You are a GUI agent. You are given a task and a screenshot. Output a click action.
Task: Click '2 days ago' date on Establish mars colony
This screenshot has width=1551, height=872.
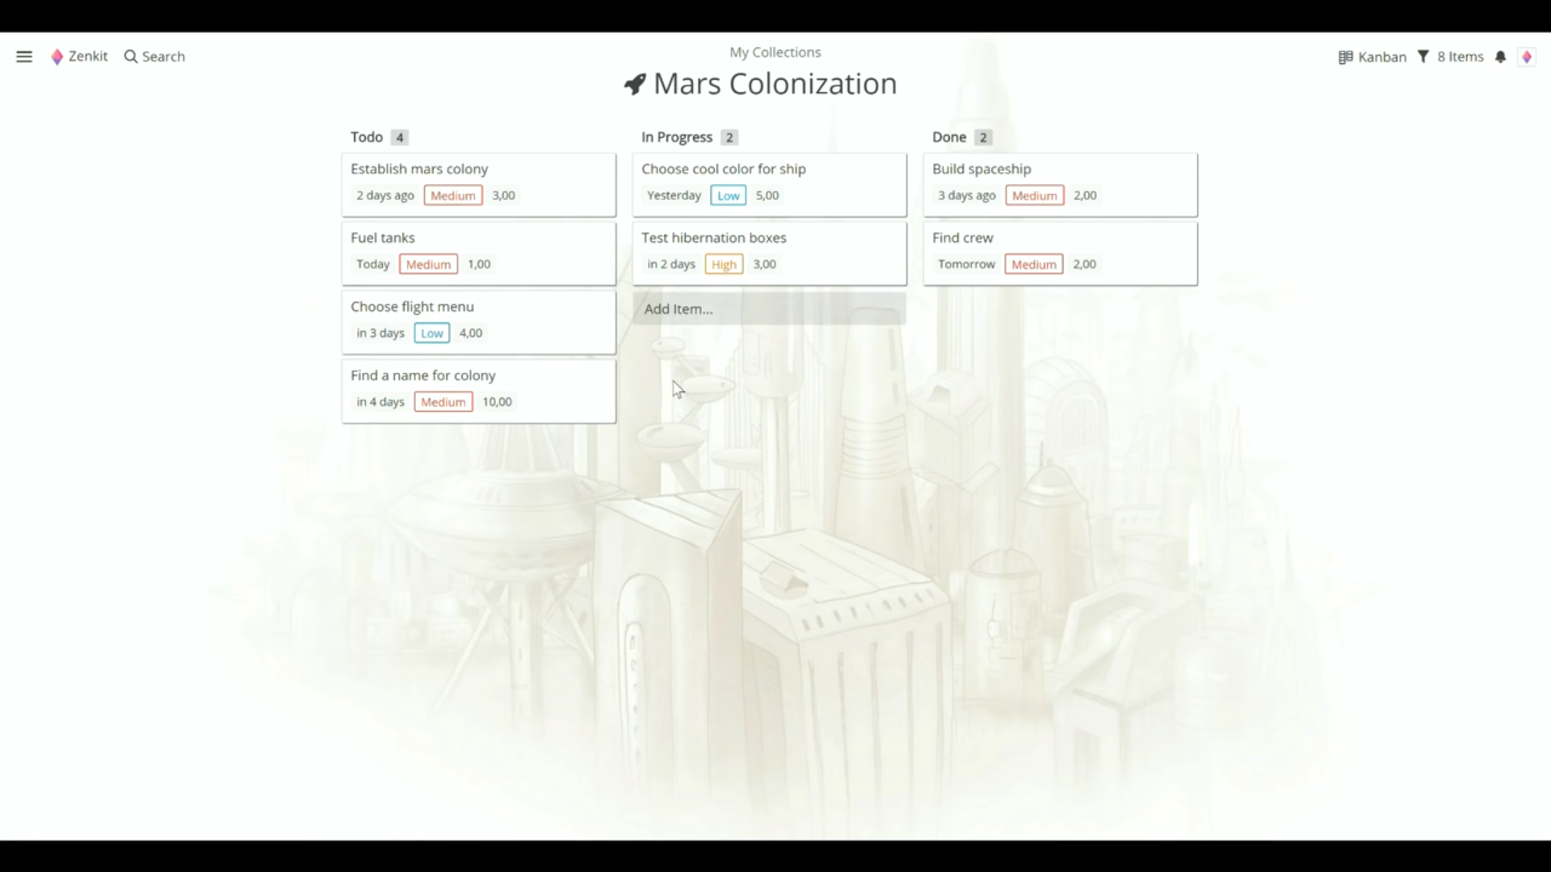[x=385, y=195]
